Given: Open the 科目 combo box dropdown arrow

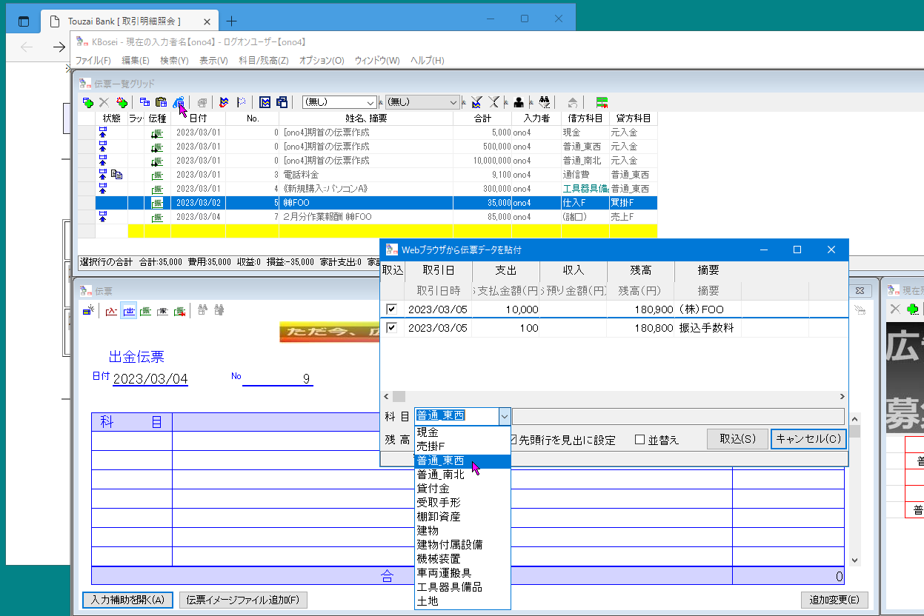Looking at the screenshot, I should tap(505, 416).
